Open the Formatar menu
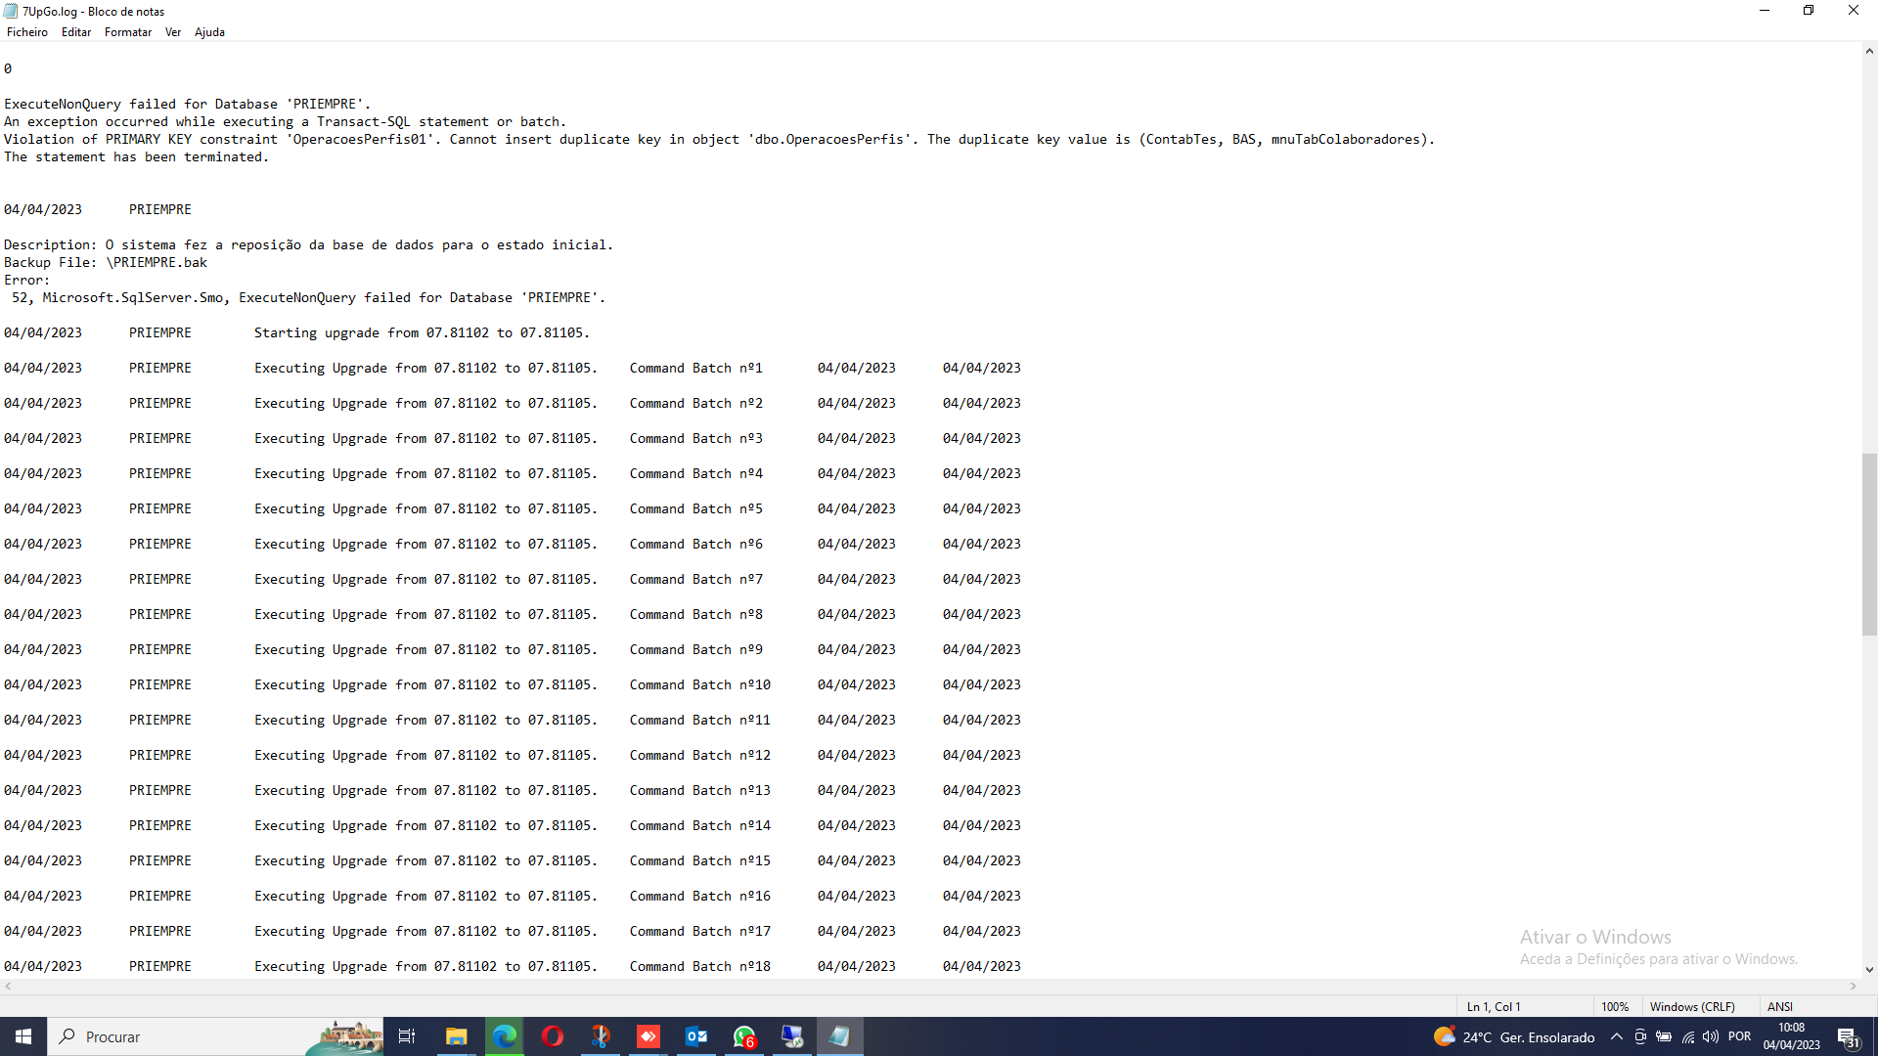The image size is (1878, 1056). coord(127,32)
